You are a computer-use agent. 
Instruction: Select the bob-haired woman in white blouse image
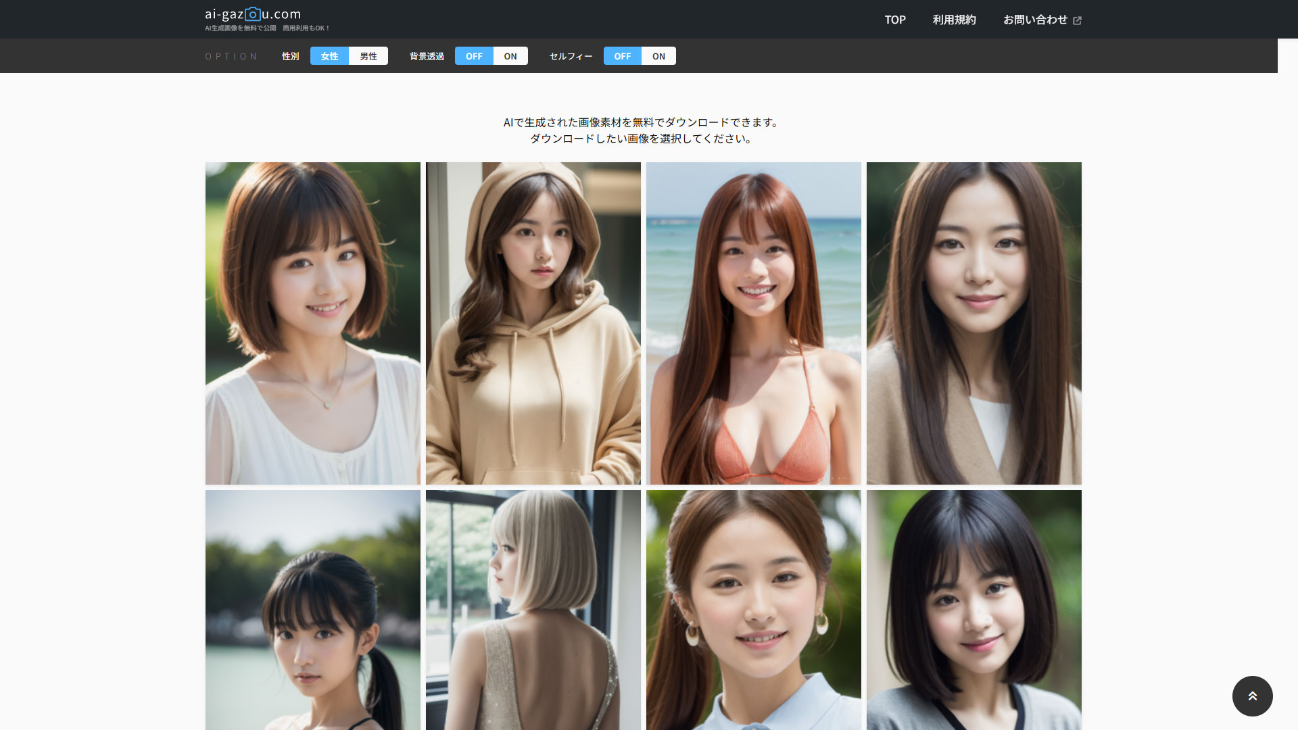313,323
